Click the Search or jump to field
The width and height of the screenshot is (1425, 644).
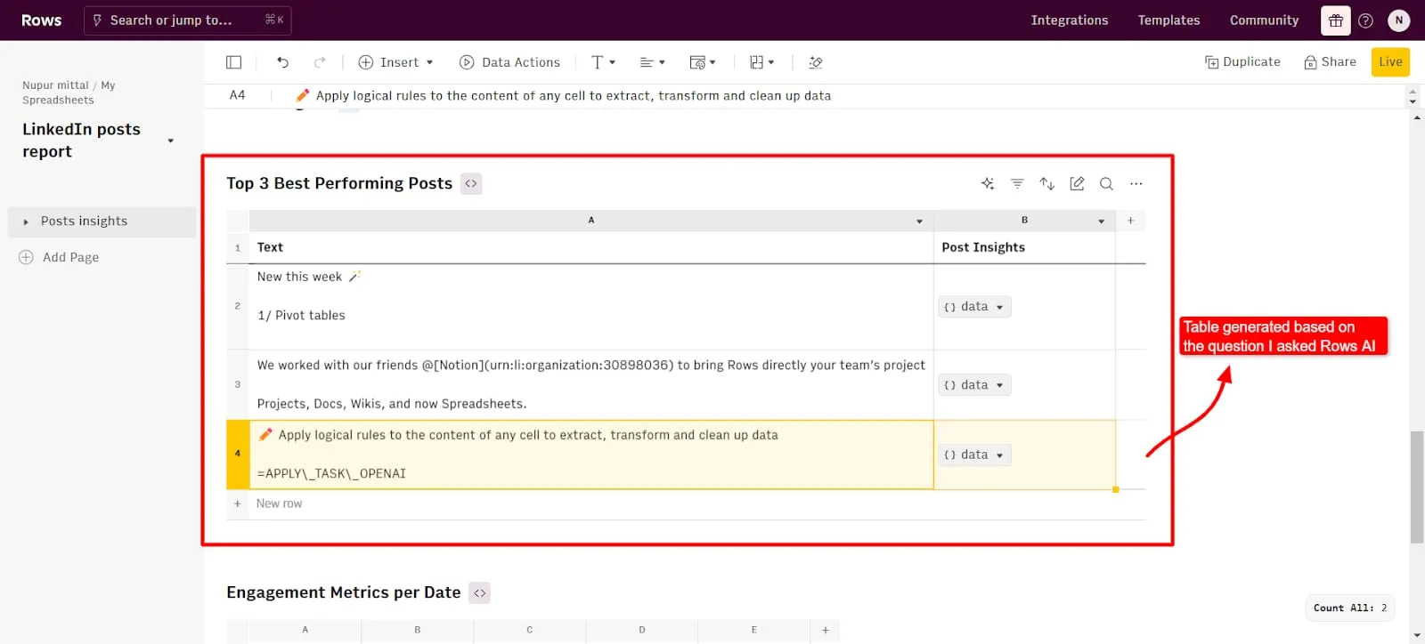(187, 20)
